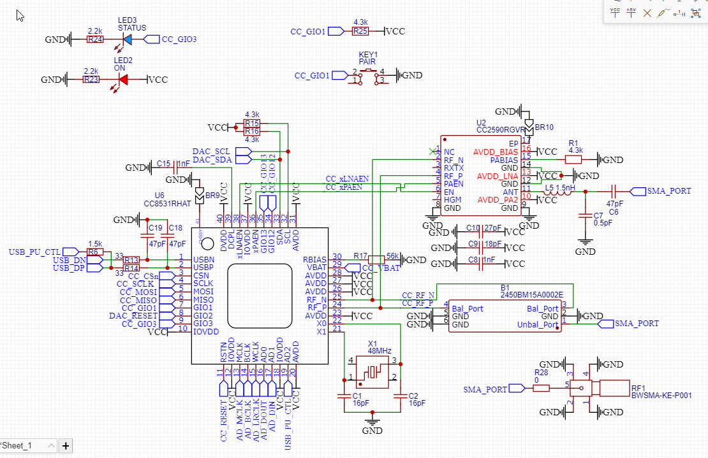Add a new schematic sheet
This screenshot has height=458, width=708.
tap(66, 446)
